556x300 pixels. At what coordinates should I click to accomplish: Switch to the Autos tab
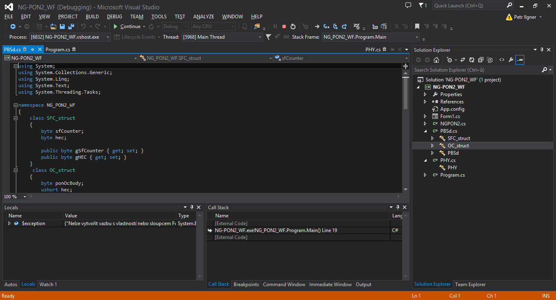(x=11, y=285)
